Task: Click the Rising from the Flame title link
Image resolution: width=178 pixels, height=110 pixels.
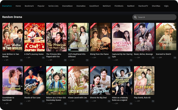Action: [99, 54]
